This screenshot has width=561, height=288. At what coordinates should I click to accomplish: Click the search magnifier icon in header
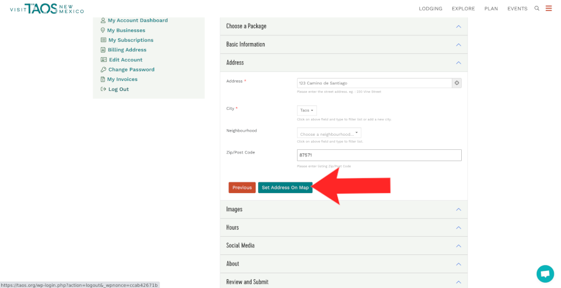point(537,8)
